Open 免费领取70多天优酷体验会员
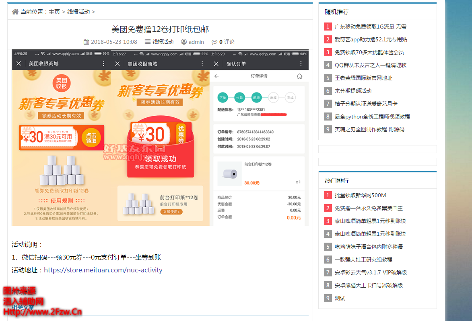 click(369, 52)
